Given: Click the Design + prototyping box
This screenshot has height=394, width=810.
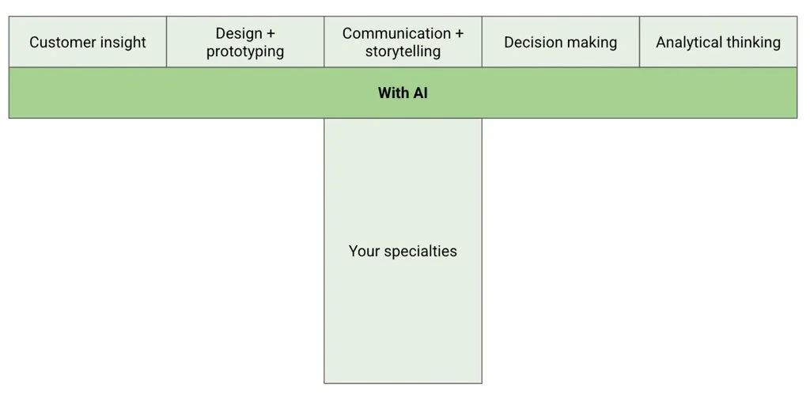Looking at the screenshot, I should (x=245, y=42).
